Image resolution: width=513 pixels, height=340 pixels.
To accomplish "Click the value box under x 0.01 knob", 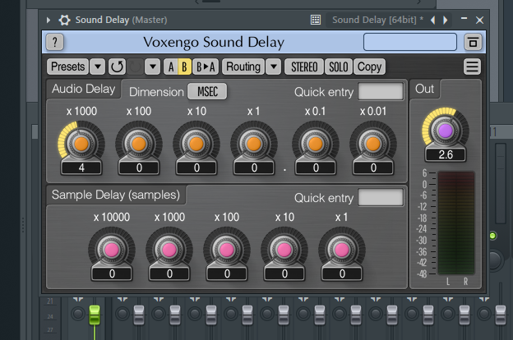I will 373,168.
